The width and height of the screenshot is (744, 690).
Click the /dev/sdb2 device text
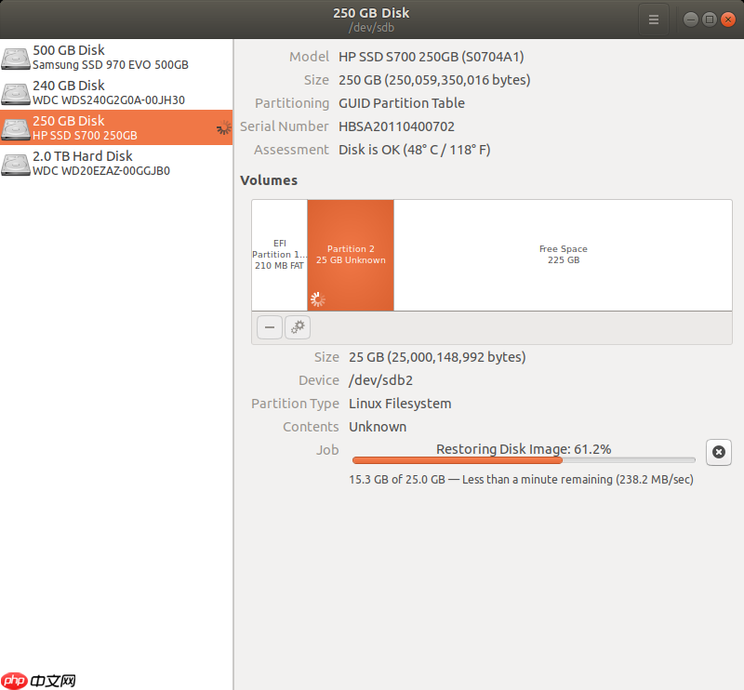pyautogui.click(x=380, y=380)
